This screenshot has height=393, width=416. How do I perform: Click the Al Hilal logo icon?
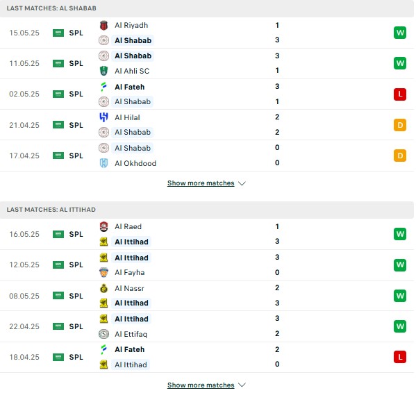click(x=103, y=117)
